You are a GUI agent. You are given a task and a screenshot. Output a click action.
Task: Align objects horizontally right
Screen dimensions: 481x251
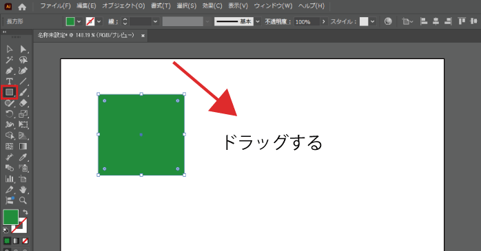pyautogui.click(x=448, y=21)
